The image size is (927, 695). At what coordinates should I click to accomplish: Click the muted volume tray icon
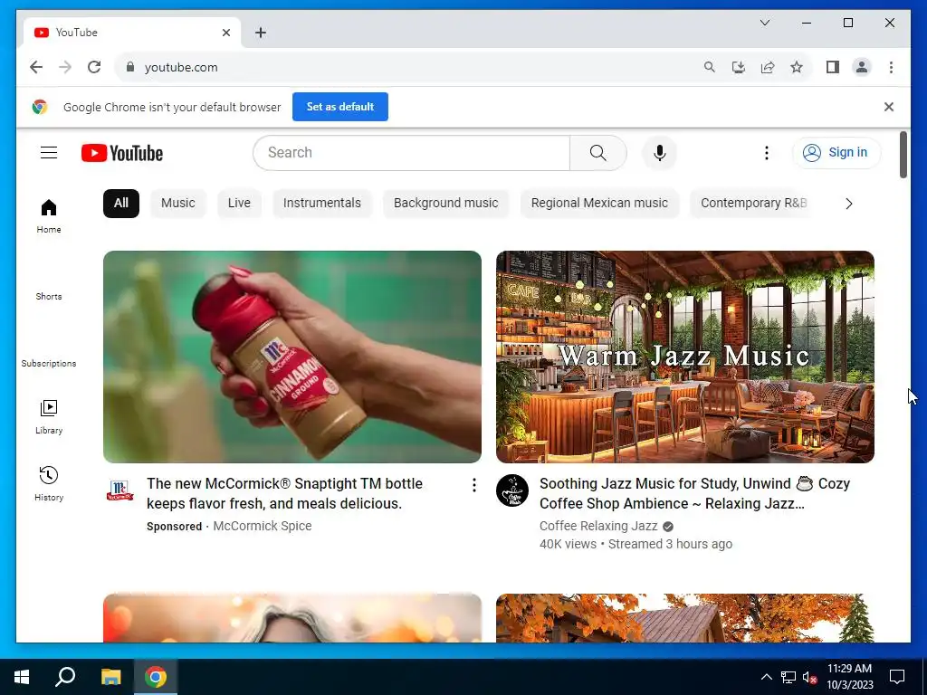809,677
